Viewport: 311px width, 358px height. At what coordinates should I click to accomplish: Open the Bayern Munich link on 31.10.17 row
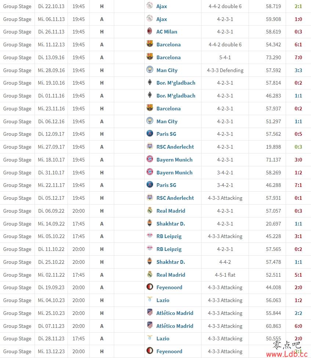coord(174,173)
